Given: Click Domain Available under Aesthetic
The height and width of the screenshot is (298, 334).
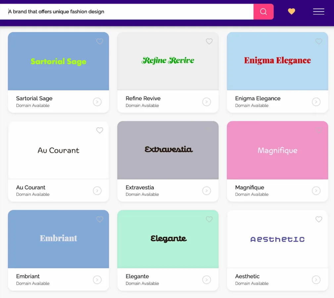Looking at the screenshot, I should [252, 283].
